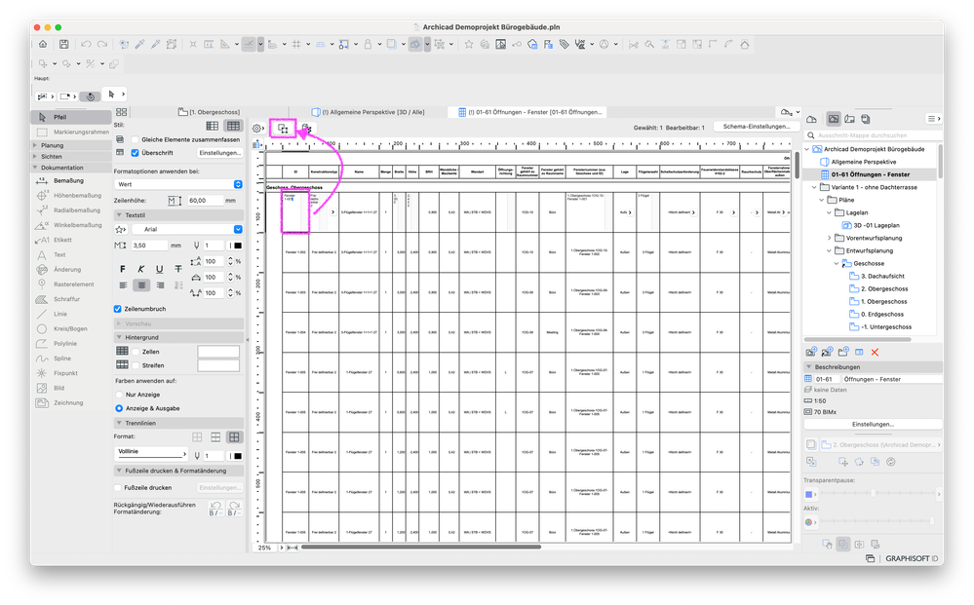Screen dimensions: 974x605
Task: Undo the last action
Action: pyautogui.click(x=86, y=44)
